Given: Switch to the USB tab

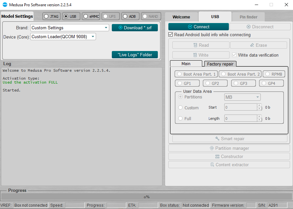Looking at the screenshot, I should point(215,17).
